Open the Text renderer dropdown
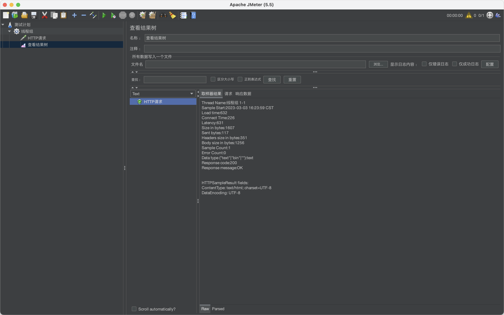 163,94
